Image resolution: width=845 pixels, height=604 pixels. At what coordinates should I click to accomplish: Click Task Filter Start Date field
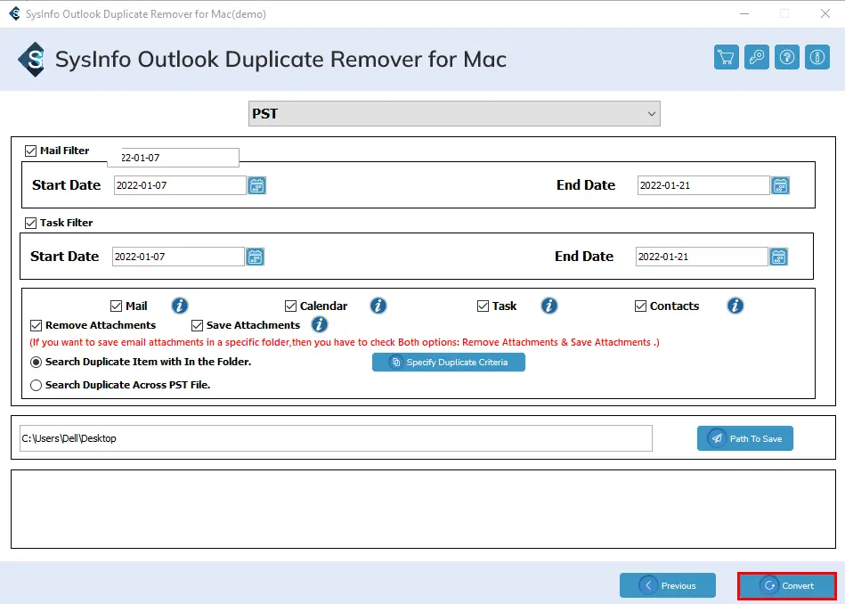coord(178,257)
